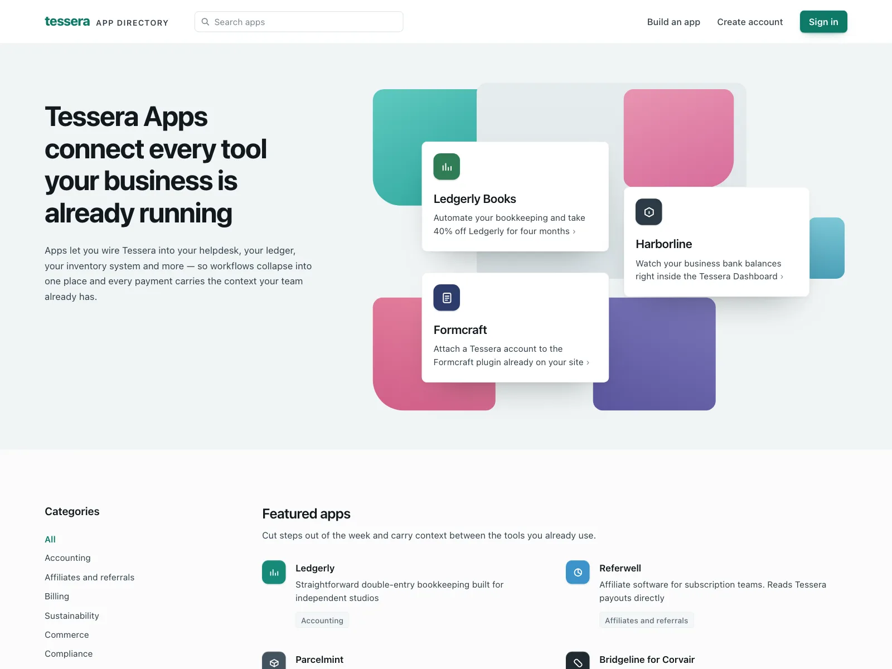
Task: Select the Compliance category
Action: [x=69, y=654]
